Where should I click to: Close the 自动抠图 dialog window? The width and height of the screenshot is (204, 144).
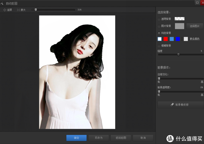click(202, 2)
